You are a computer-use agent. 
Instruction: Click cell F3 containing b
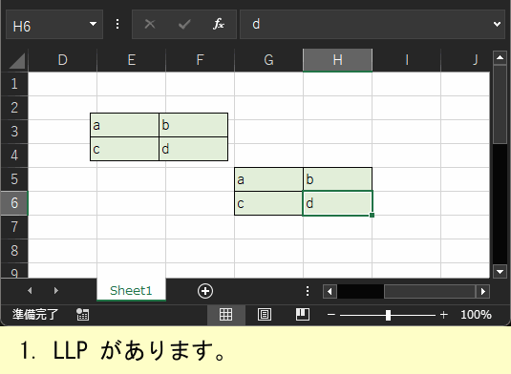pyautogui.click(x=193, y=125)
